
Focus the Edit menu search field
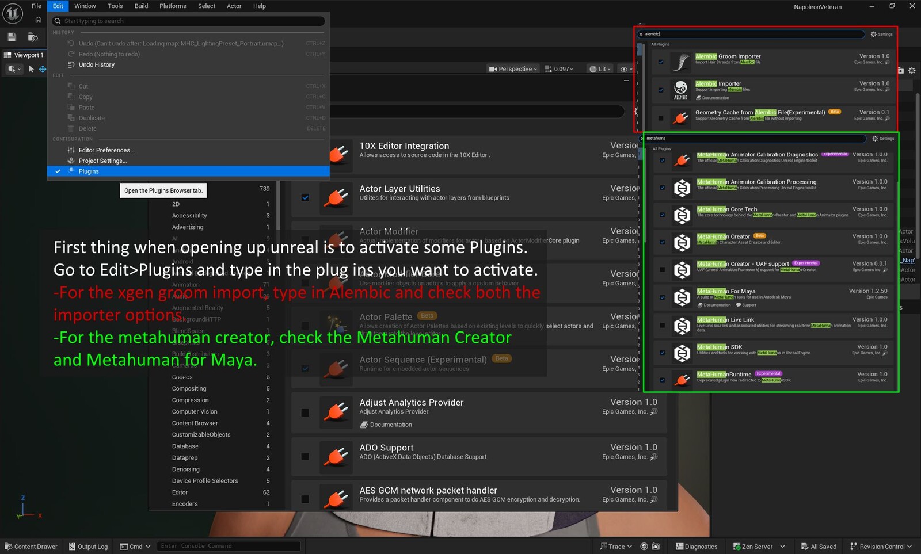click(188, 21)
